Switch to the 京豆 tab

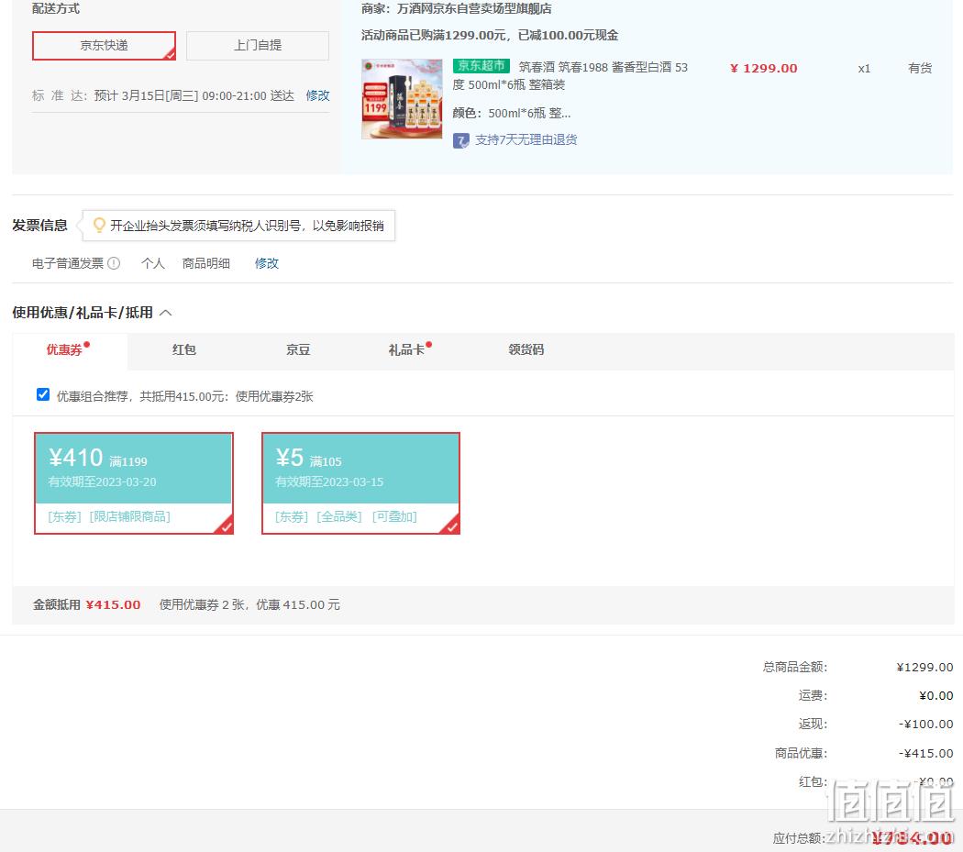[x=298, y=349]
